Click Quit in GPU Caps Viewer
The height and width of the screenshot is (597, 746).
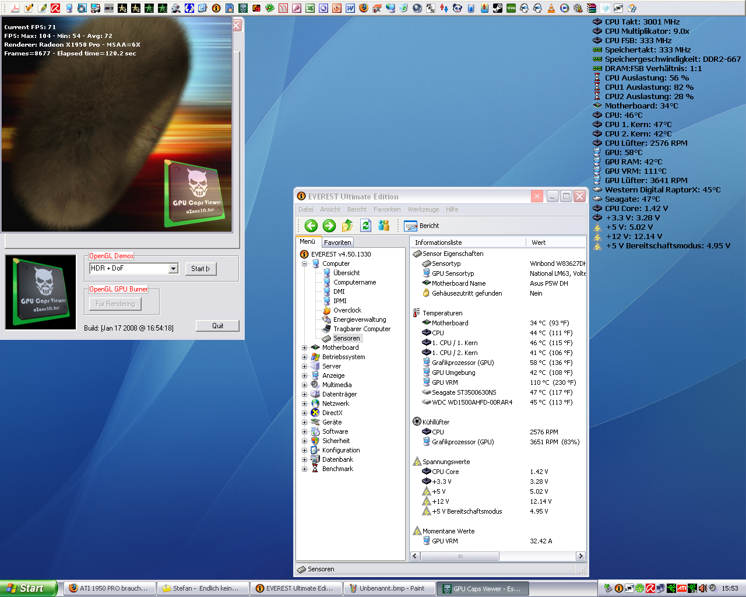point(217,326)
